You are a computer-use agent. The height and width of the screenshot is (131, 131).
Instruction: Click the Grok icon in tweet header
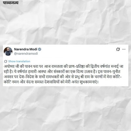tap(118, 49)
